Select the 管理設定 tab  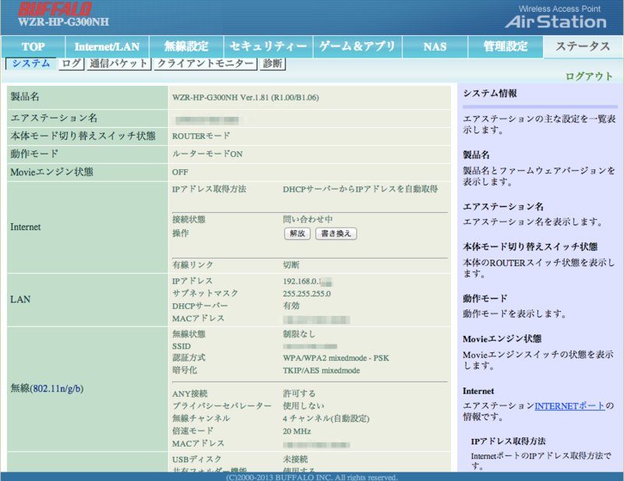pos(505,47)
